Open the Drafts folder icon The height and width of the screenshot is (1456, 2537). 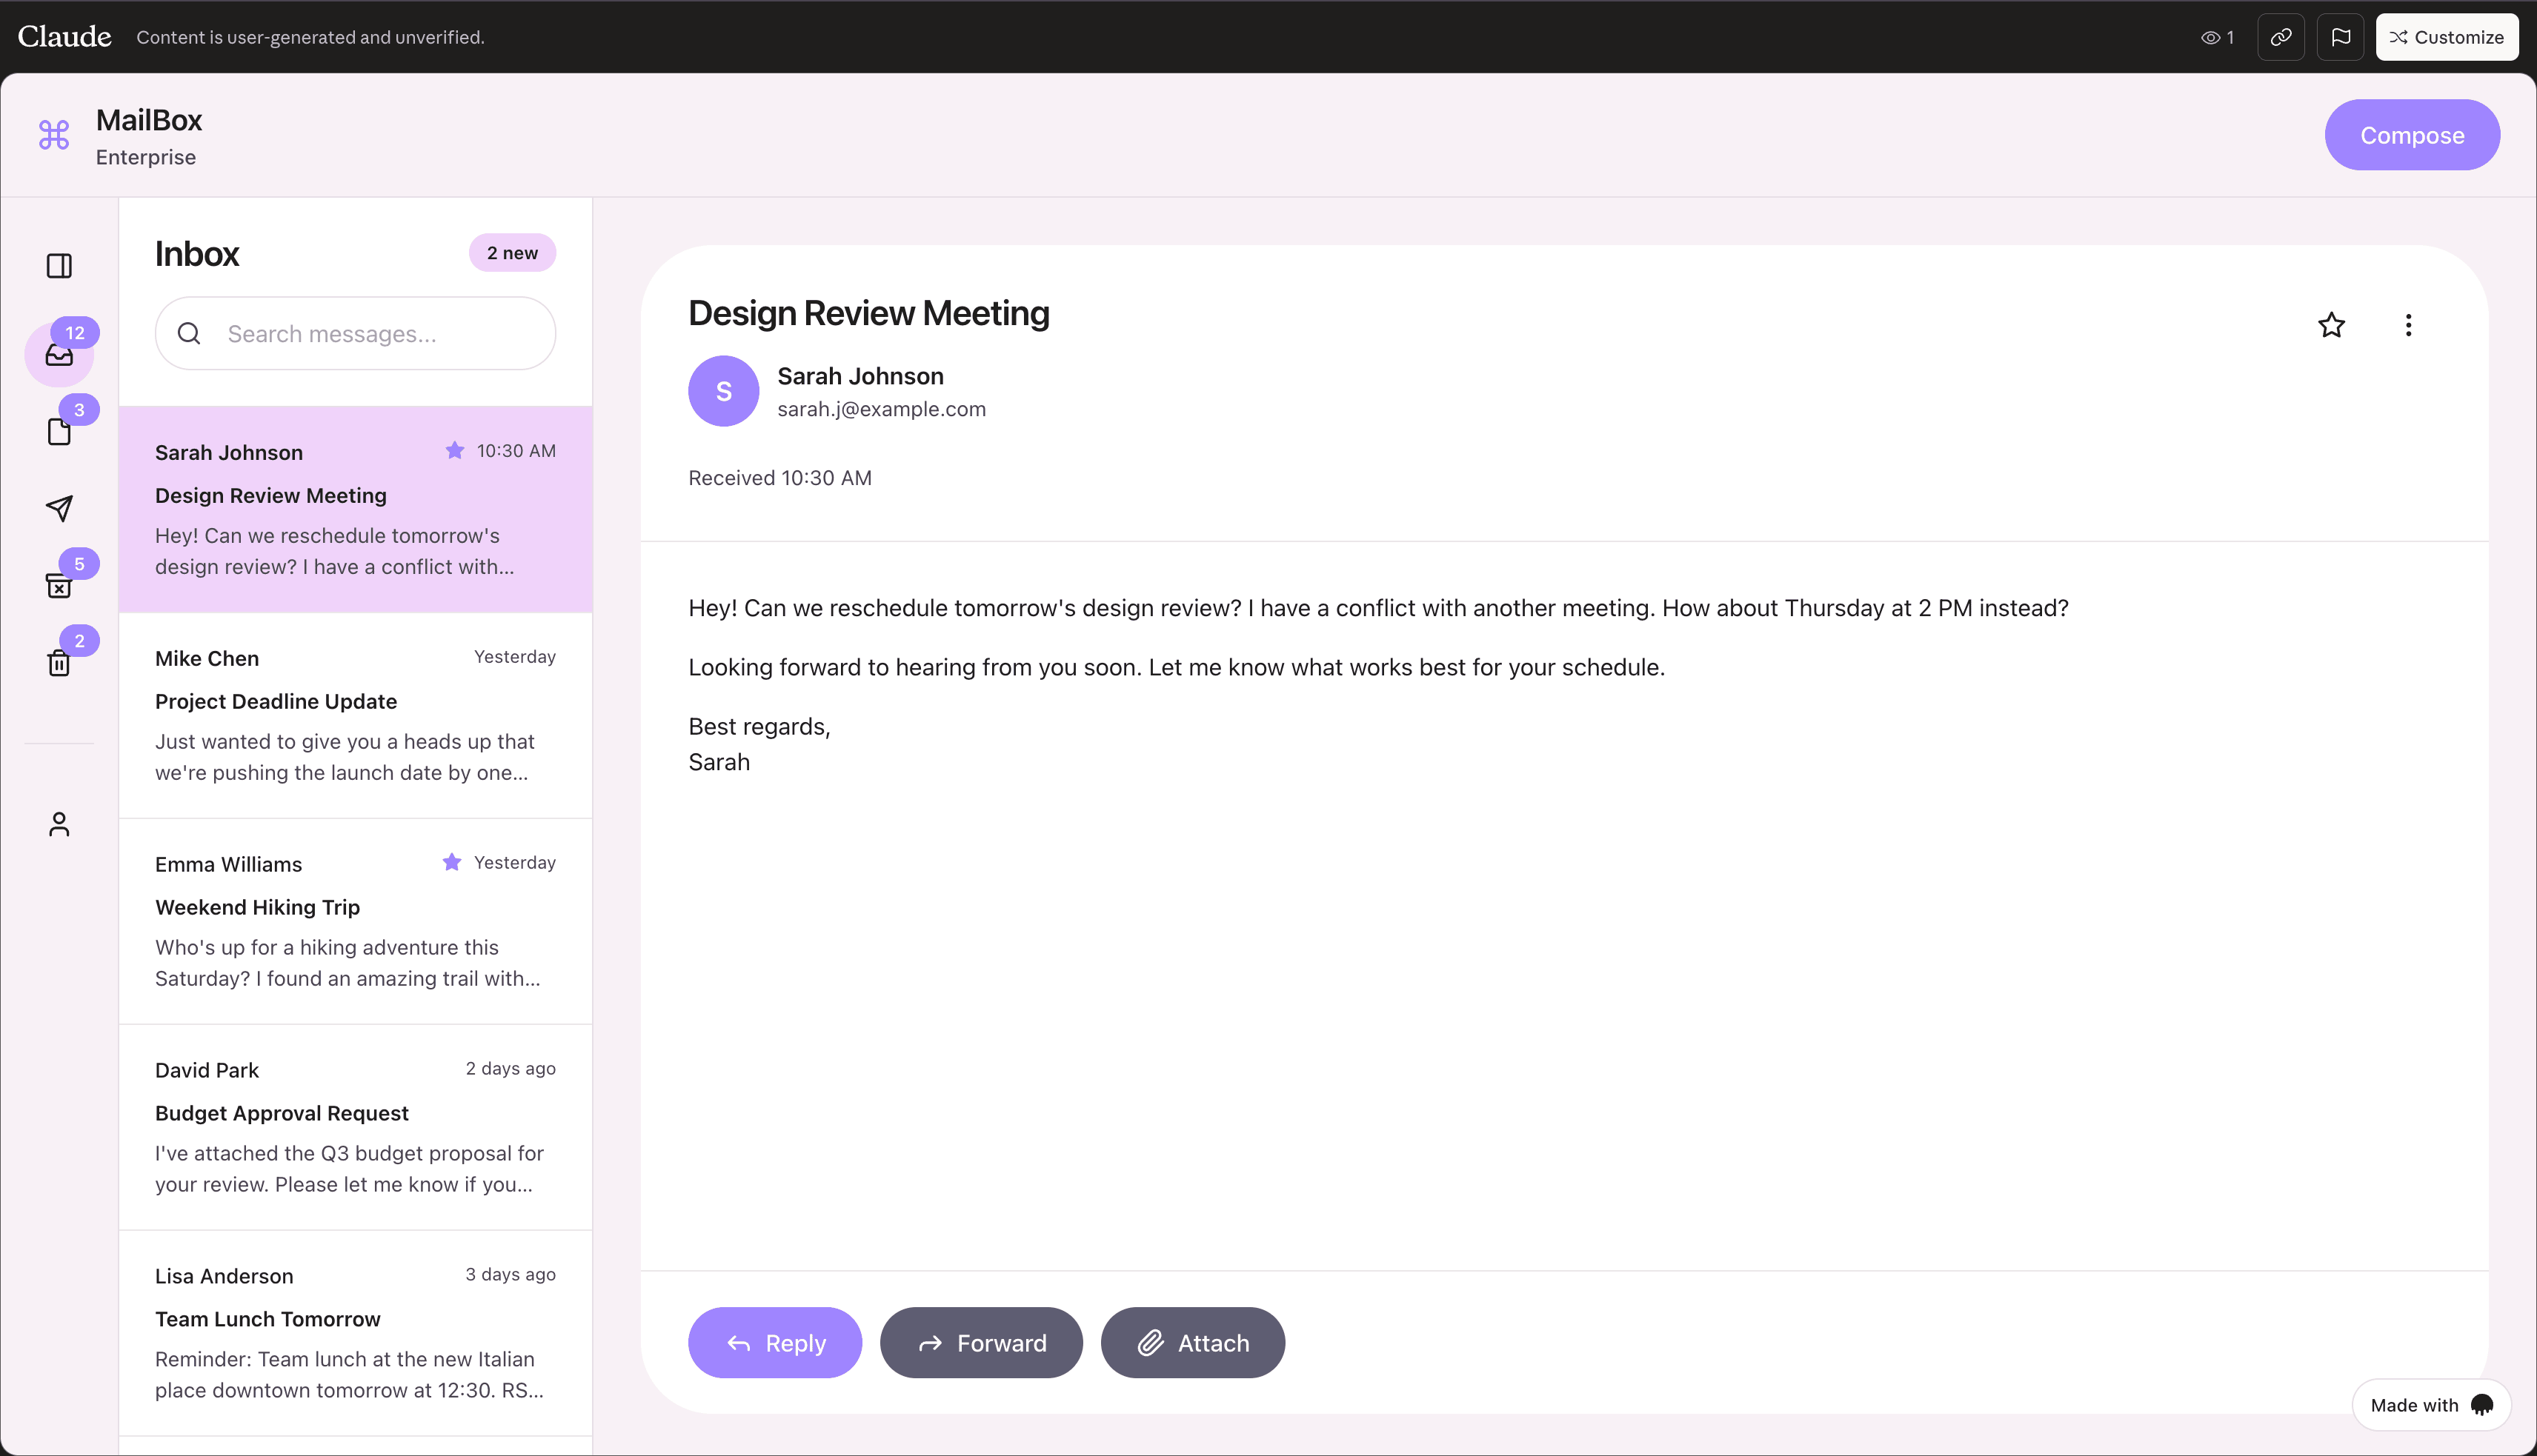coord(59,431)
